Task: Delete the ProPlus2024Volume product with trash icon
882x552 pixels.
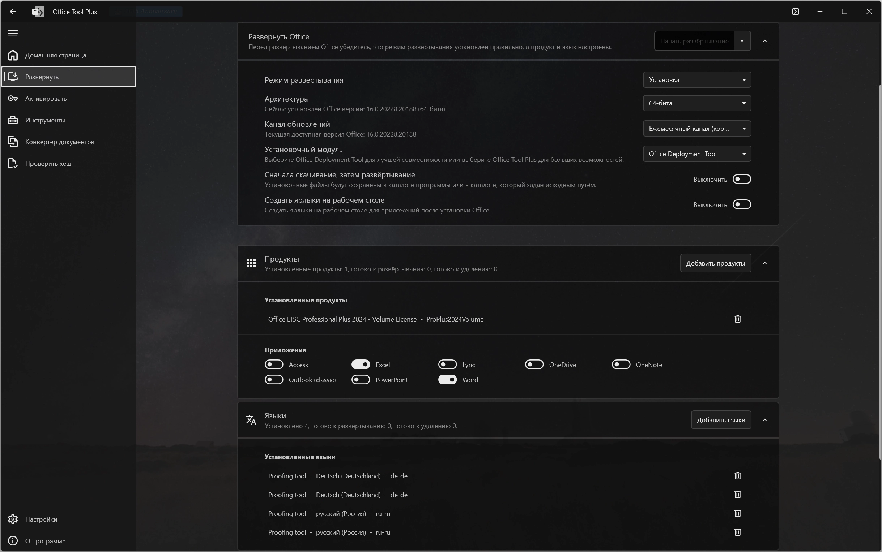Action: click(737, 319)
